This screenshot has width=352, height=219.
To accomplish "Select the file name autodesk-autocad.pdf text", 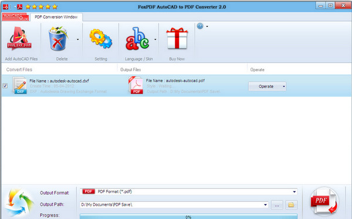I will [x=185, y=81].
